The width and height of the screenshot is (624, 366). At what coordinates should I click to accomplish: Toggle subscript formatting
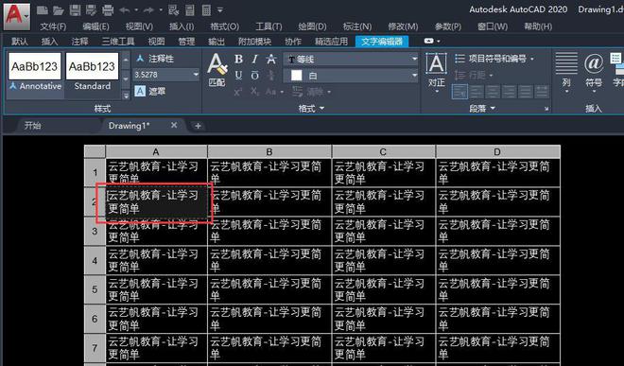click(254, 92)
